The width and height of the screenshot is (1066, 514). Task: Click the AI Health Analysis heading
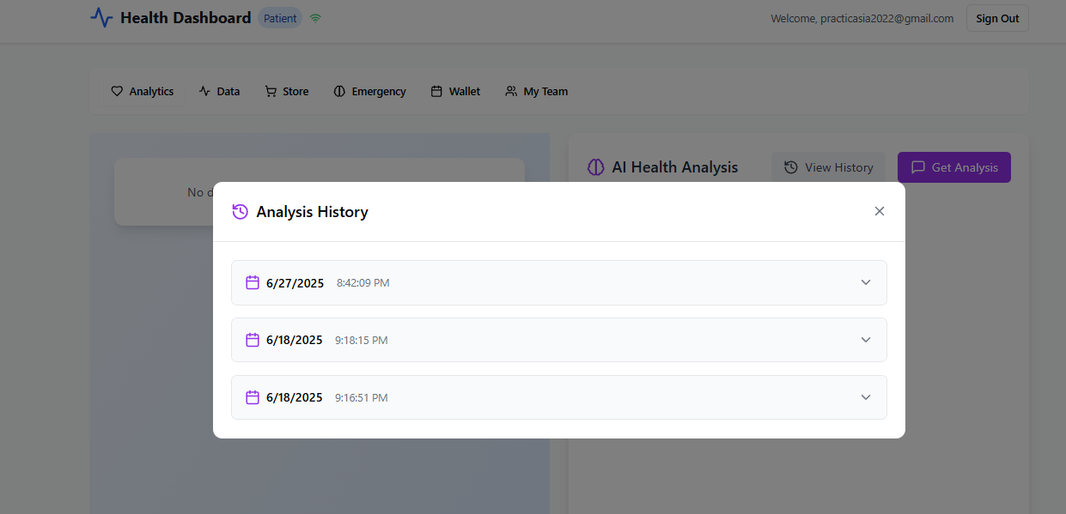(x=674, y=167)
